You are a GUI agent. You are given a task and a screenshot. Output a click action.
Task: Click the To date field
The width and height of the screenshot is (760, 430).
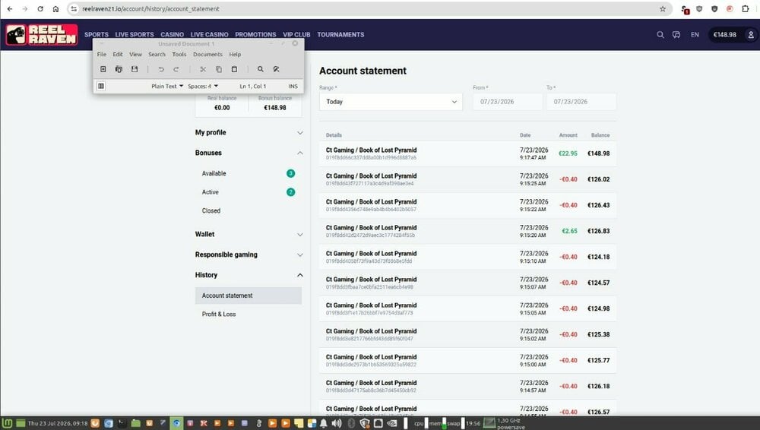point(581,102)
